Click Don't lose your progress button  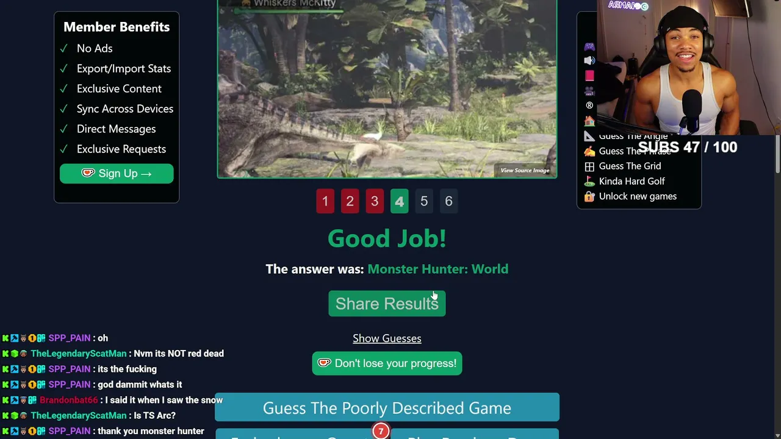(387, 363)
